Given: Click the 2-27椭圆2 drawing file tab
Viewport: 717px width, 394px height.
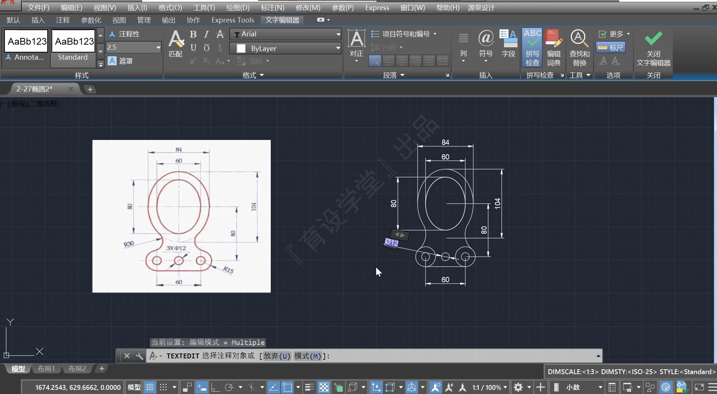Looking at the screenshot, I should pos(34,89).
